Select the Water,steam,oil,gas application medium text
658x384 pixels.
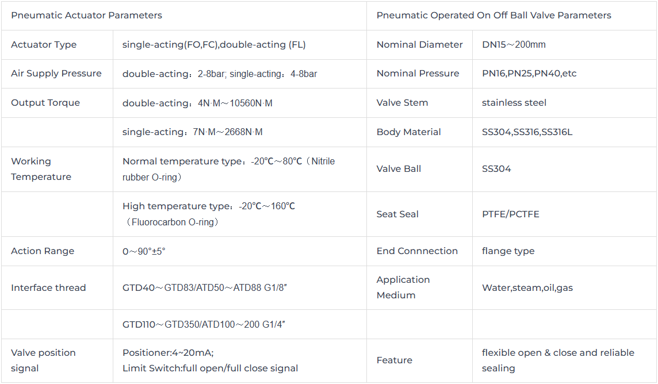(527, 288)
